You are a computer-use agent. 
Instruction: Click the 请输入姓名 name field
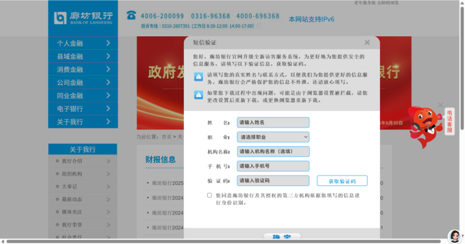coord(273,122)
